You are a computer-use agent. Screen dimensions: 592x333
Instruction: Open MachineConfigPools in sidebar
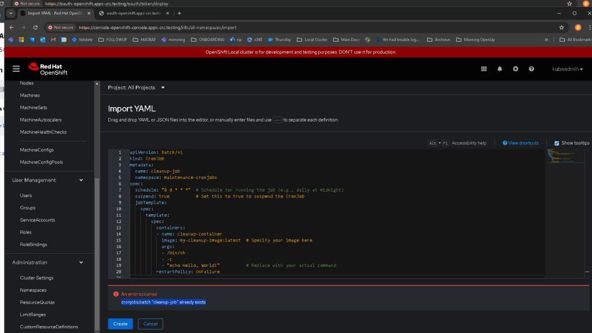click(x=42, y=162)
